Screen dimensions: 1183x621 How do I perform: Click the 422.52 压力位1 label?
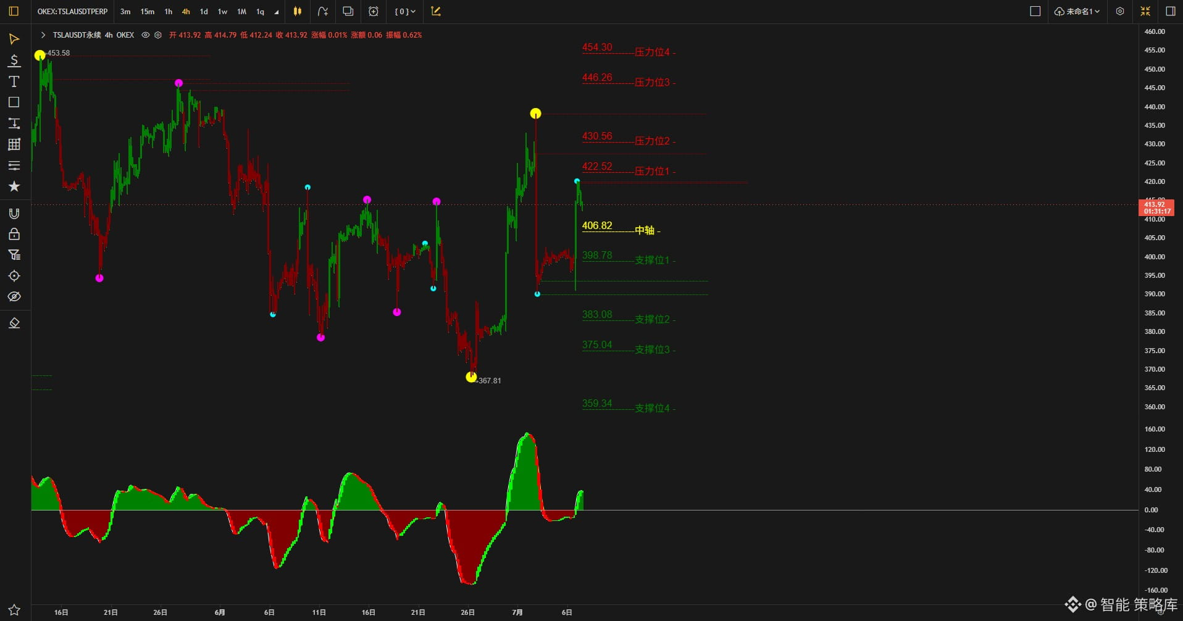point(629,169)
